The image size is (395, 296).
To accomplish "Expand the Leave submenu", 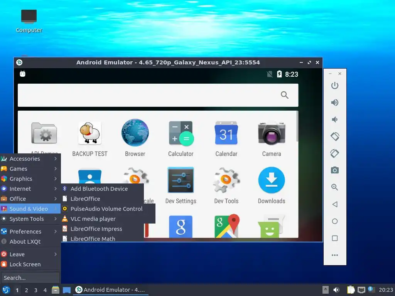I will [30, 254].
